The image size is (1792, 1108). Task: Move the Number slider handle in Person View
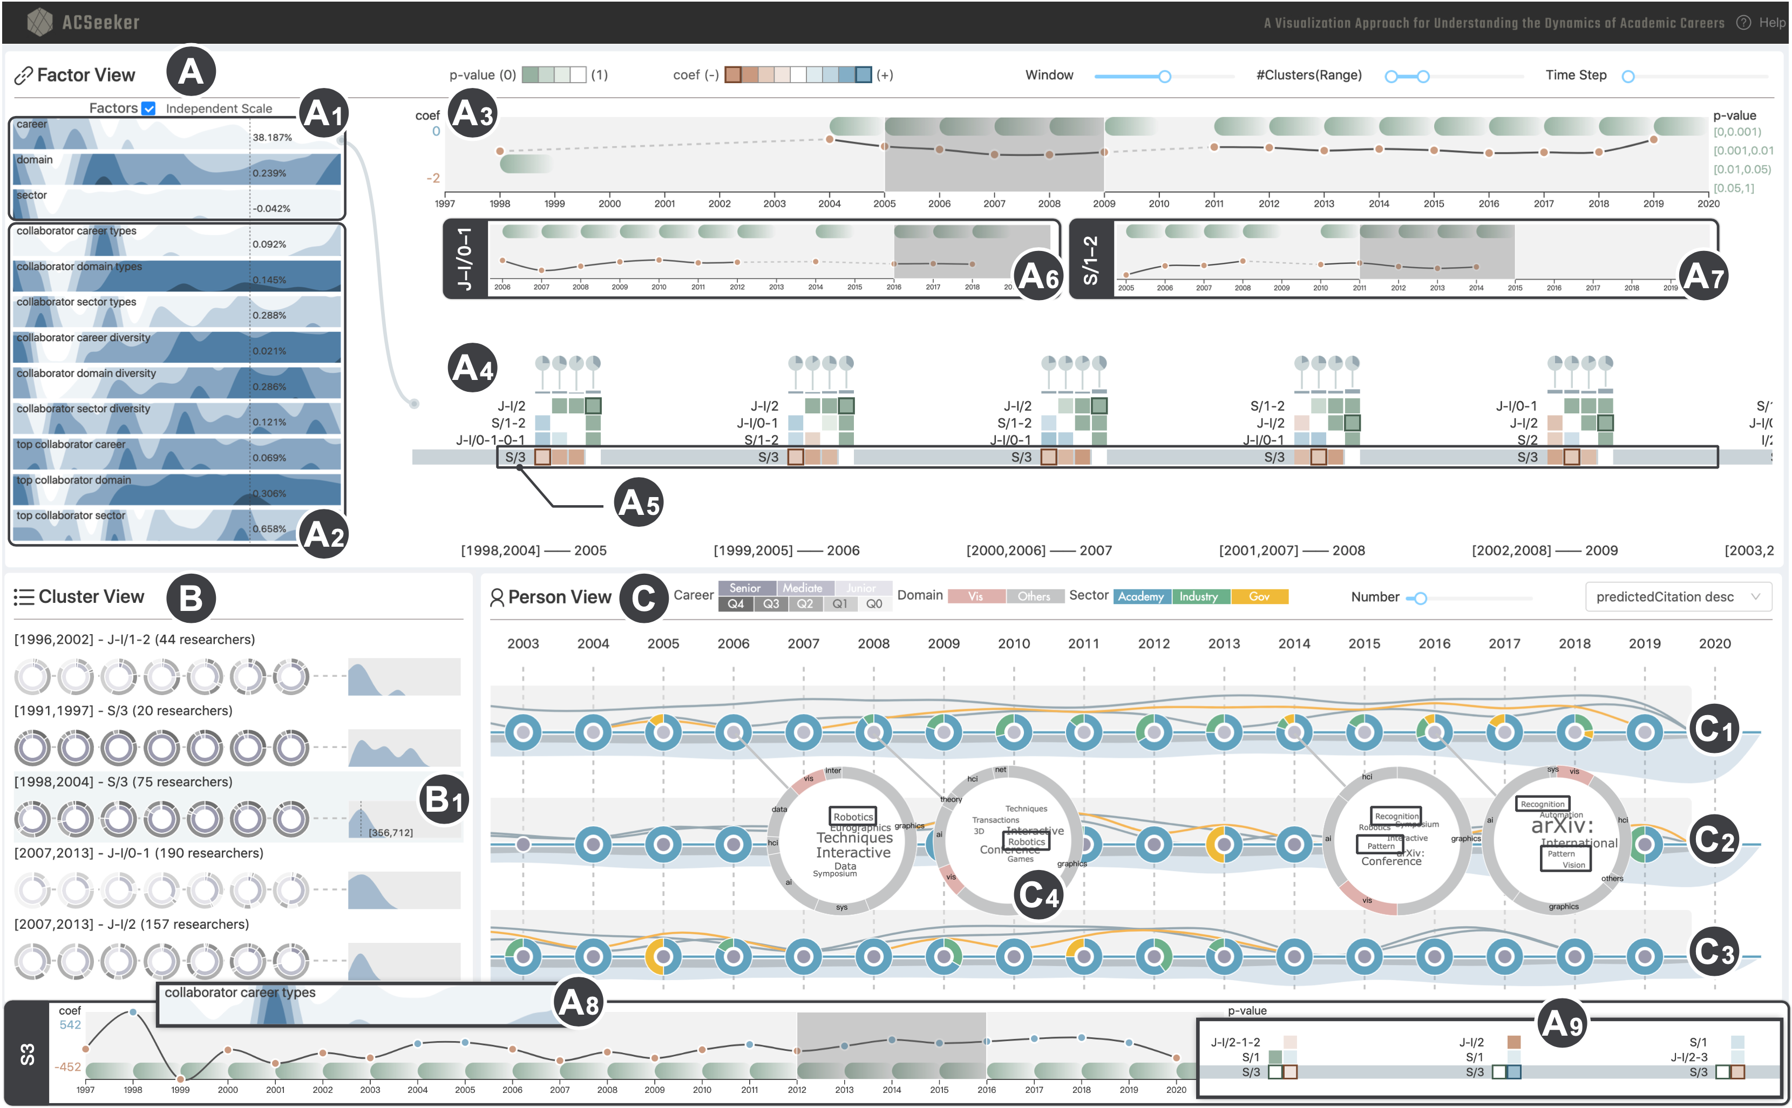(x=1420, y=598)
